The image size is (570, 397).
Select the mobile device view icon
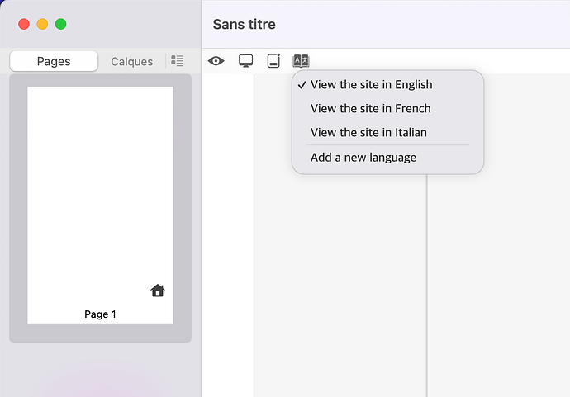[x=273, y=60]
